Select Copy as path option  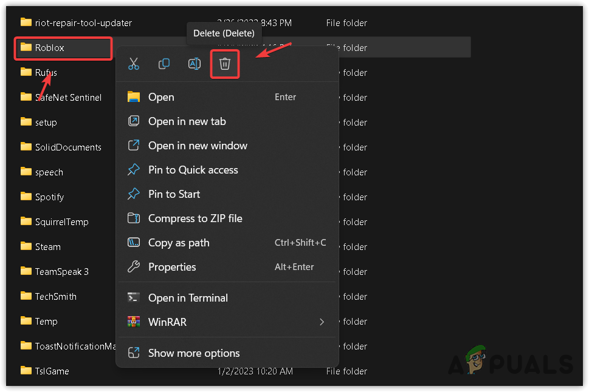(x=179, y=243)
